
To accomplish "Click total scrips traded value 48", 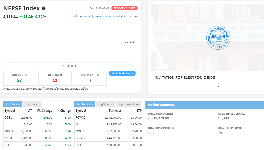I will coord(219,133).
